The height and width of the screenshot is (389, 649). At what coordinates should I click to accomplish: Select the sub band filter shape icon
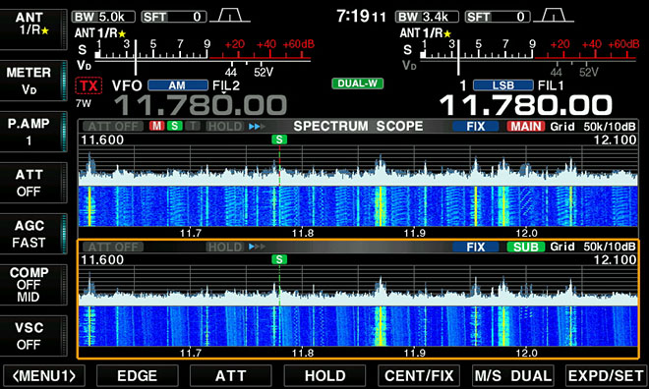pyautogui.click(x=554, y=16)
